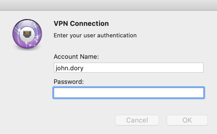Click the word "VPN" in the dialog title
Viewport: 217px width, 134px height.
tap(61, 24)
